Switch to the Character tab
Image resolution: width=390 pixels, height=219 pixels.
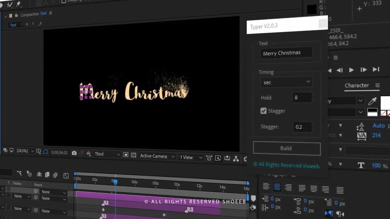(x=357, y=86)
